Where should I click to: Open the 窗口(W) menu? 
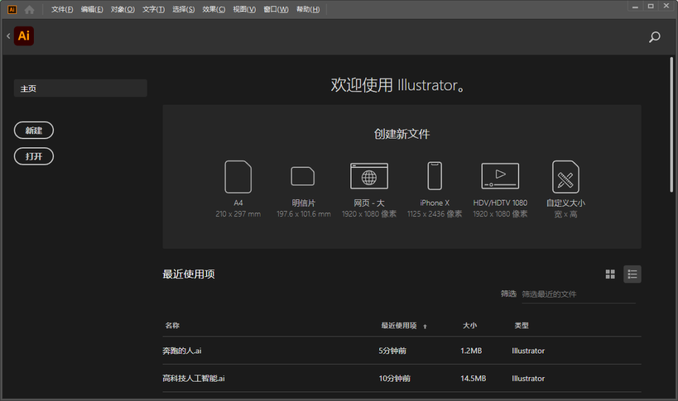[x=276, y=9]
